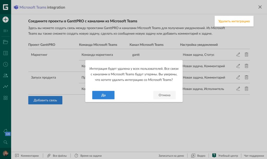Cancel deletion with the Отмена button
The height and width of the screenshot is (159, 267).
[x=164, y=95]
